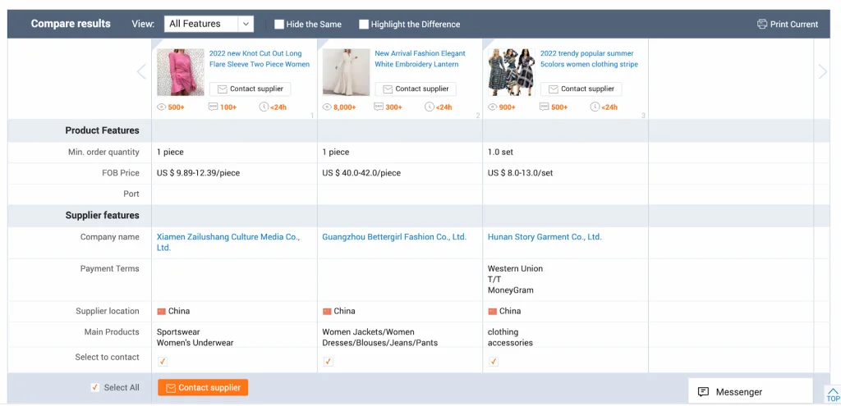Contact supplier of the striped clothing product
This screenshot has width=841, height=406.
[581, 89]
